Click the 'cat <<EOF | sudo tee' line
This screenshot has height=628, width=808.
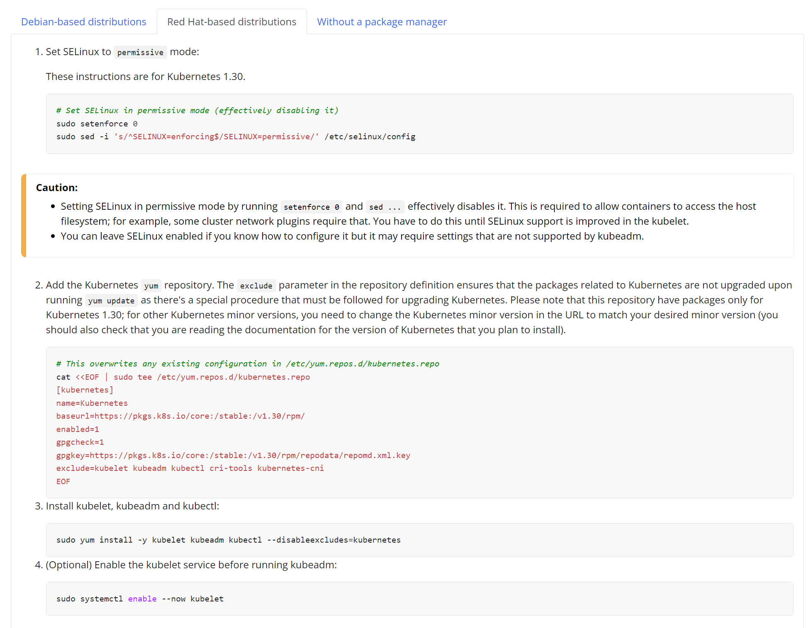[183, 377]
